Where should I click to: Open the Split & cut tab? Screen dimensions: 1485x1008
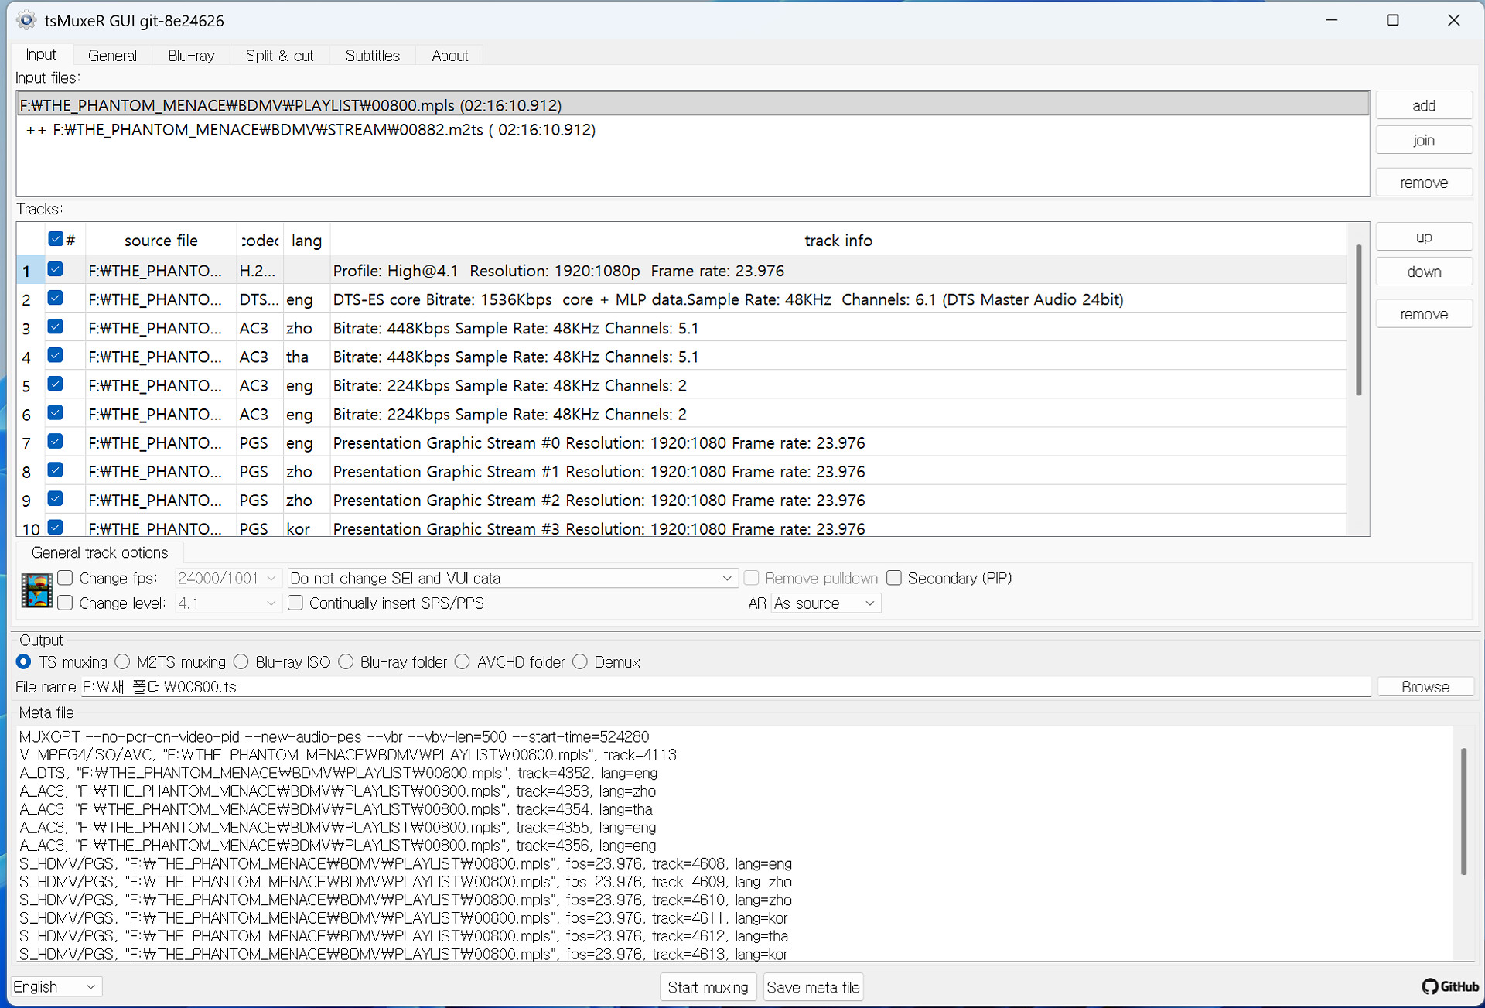click(x=279, y=56)
